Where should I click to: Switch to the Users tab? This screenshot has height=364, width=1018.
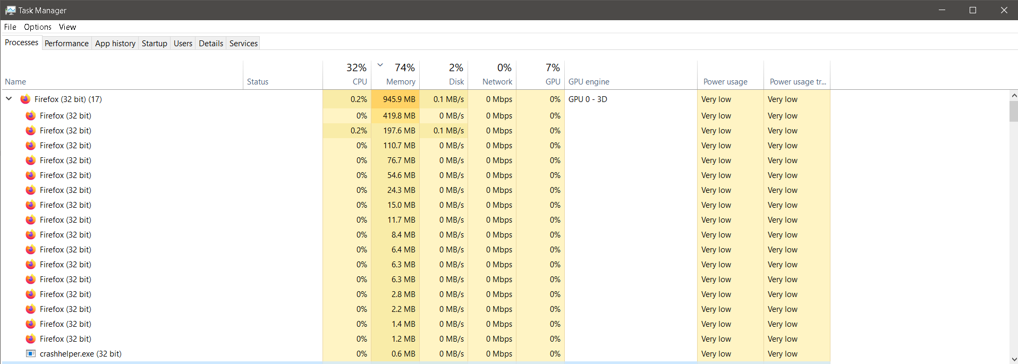click(x=183, y=43)
